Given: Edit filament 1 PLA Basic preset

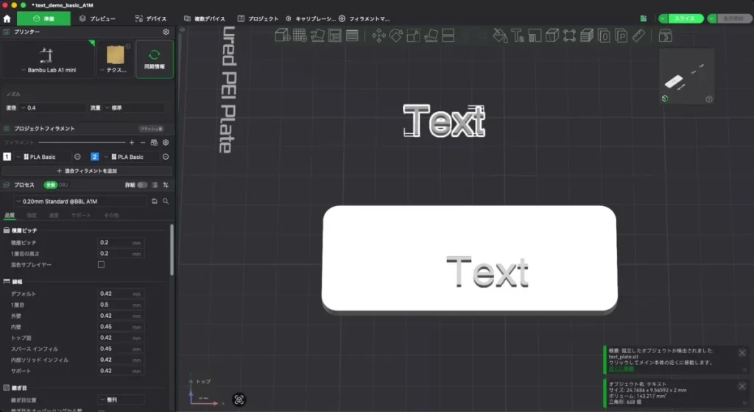Looking at the screenshot, I should pyautogui.click(x=77, y=157).
